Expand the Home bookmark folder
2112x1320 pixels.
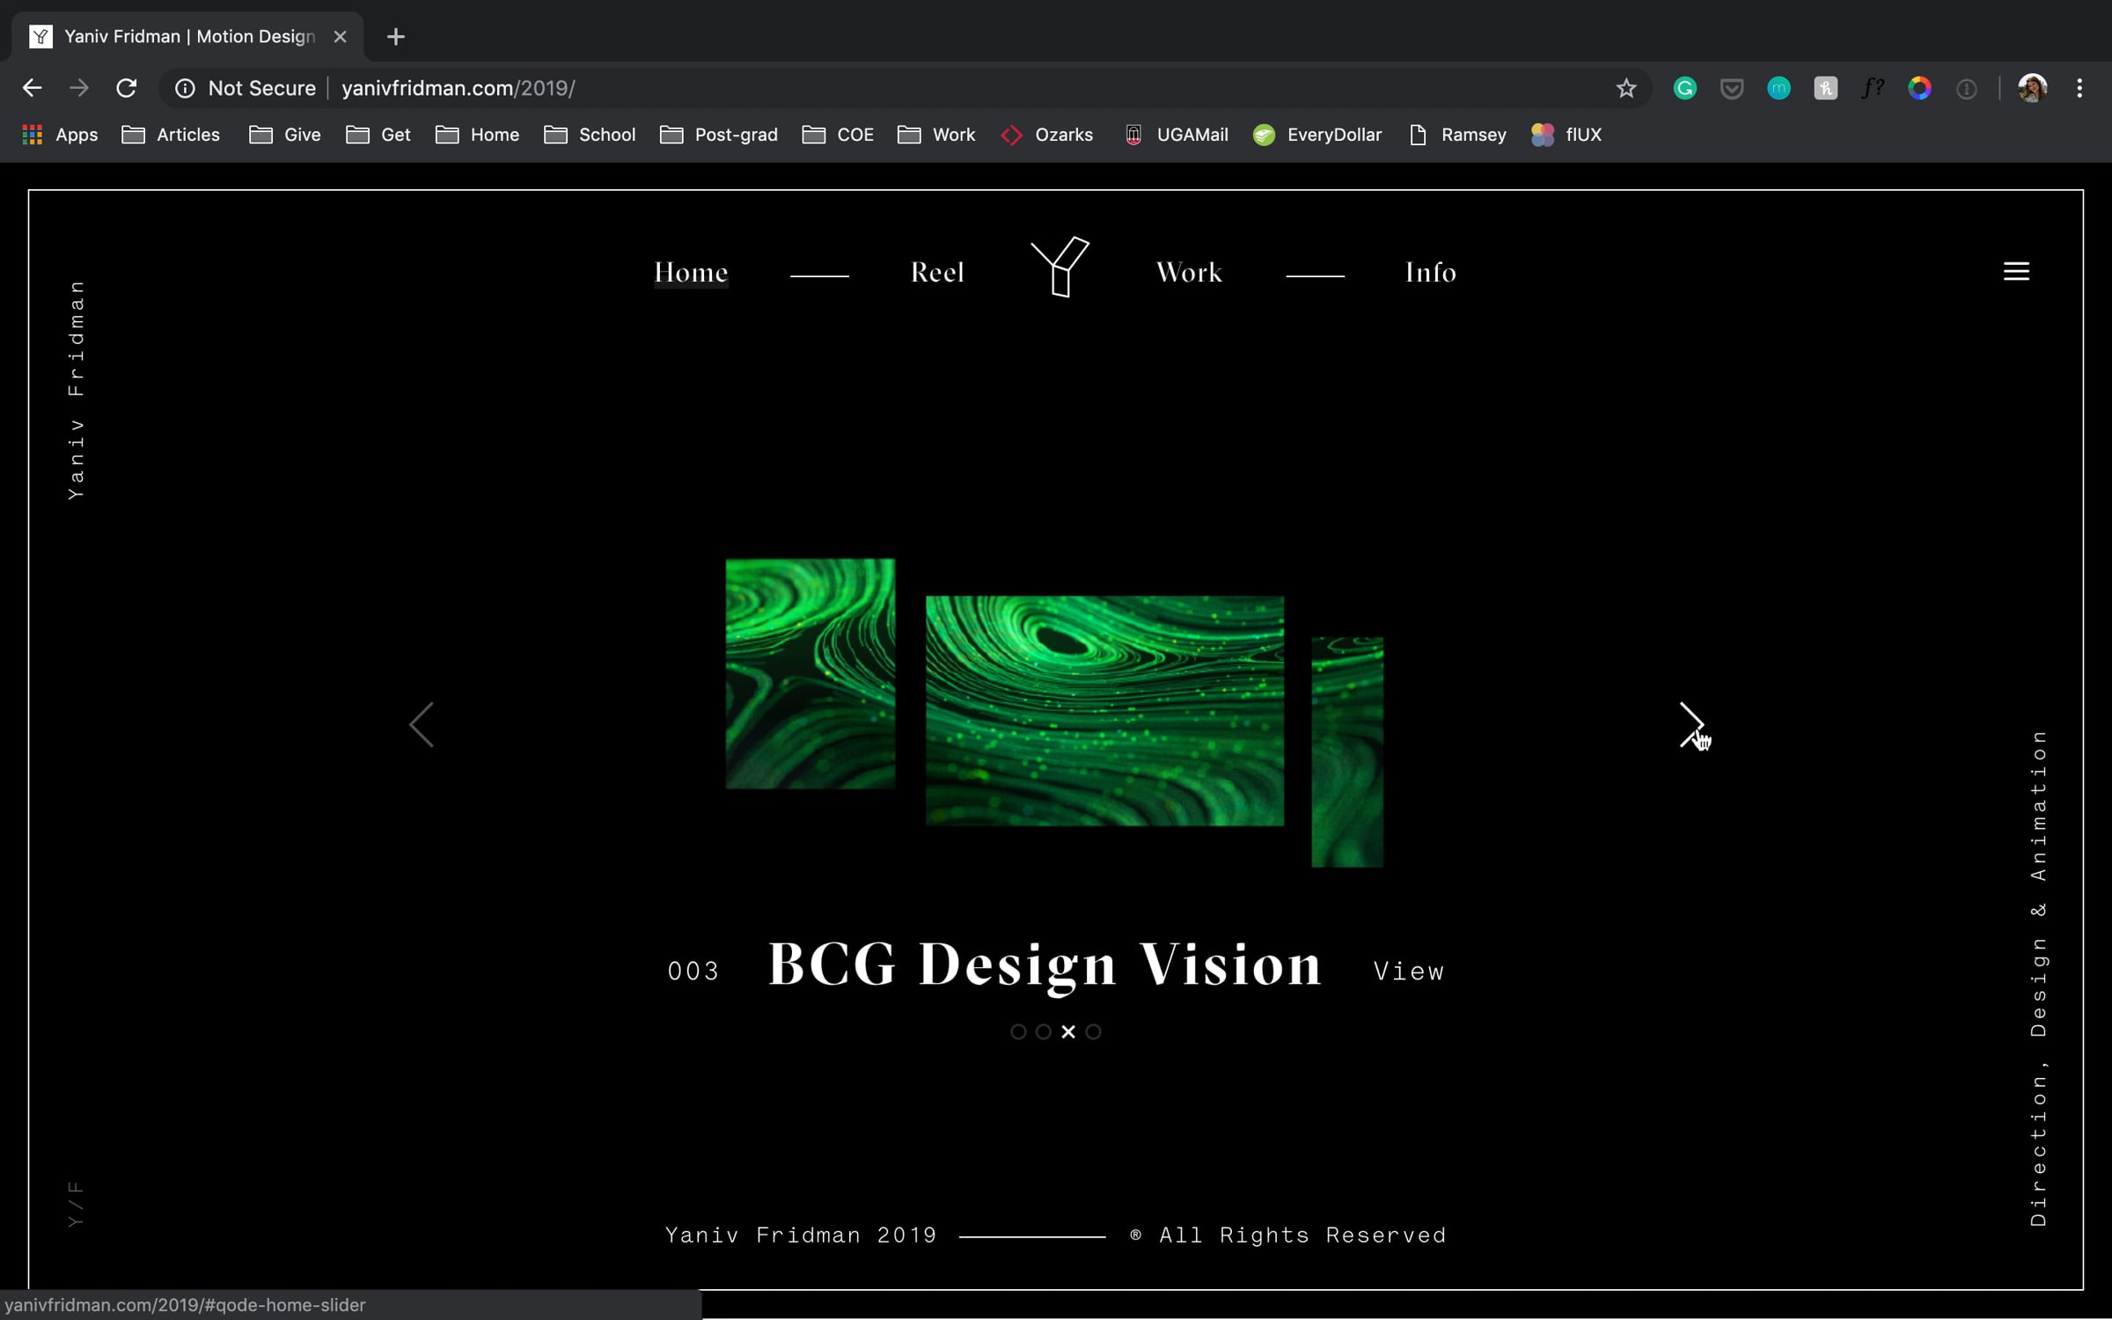pos(478,135)
